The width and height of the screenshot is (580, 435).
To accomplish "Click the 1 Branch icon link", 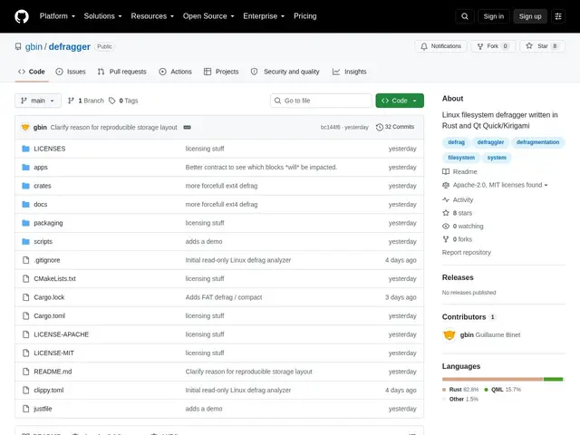I will point(71,101).
